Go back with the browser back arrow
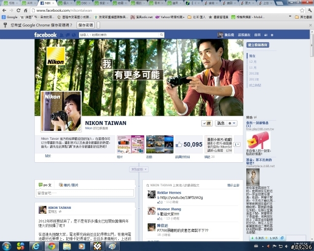Image resolution: width=314 pixels, height=251 pixels. coord(4,10)
